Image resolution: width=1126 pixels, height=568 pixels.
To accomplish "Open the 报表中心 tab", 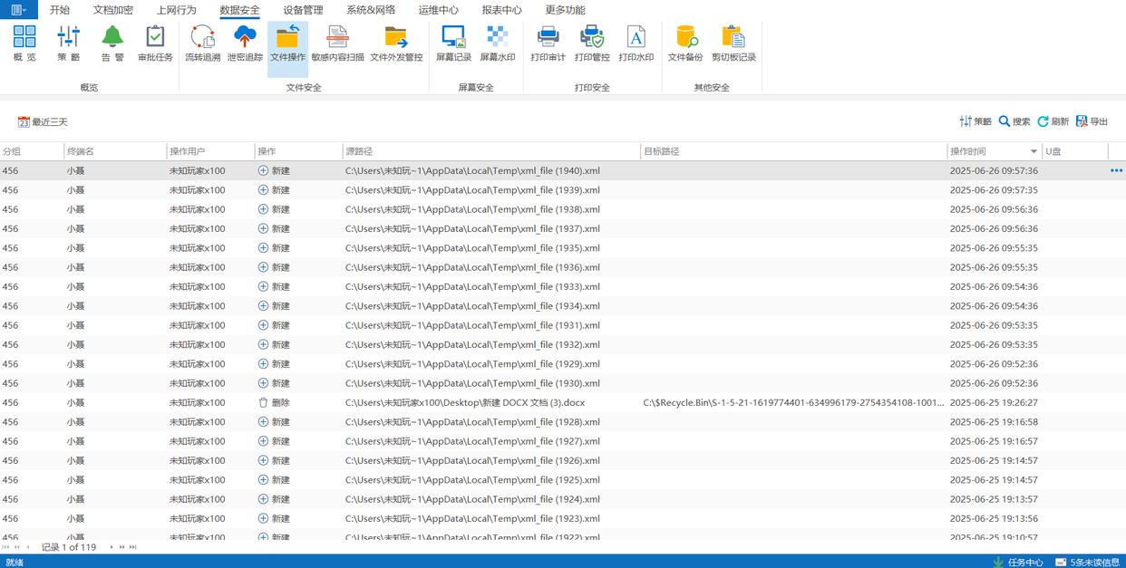I will 501,10.
